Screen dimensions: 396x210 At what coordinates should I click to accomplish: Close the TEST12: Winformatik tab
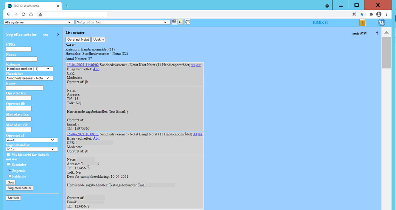(57, 6)
